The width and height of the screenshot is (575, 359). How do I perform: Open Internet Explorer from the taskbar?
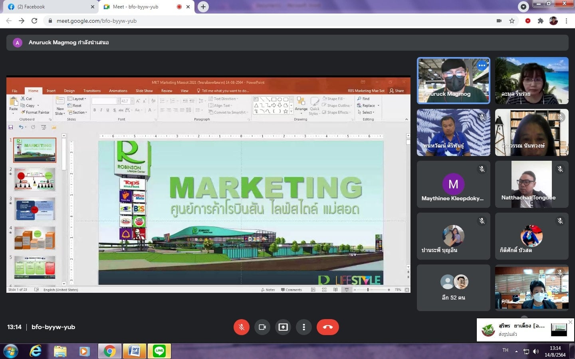(x=36, y=351)
